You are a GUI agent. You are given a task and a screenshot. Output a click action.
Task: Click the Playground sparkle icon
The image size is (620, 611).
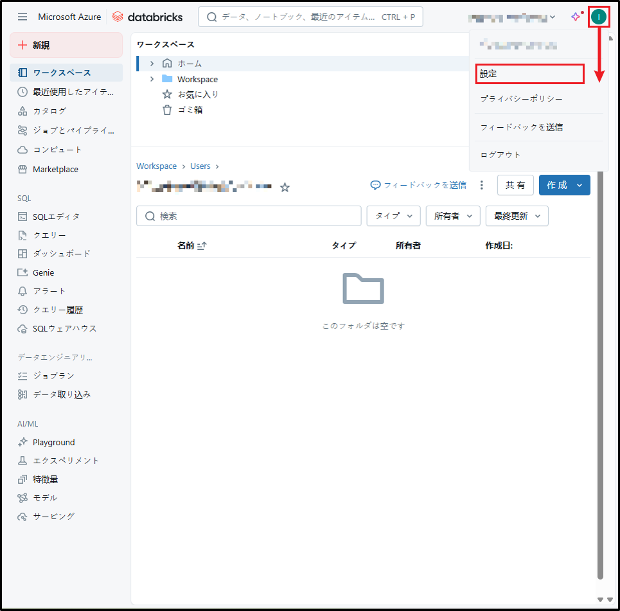(x=22, y=442)
